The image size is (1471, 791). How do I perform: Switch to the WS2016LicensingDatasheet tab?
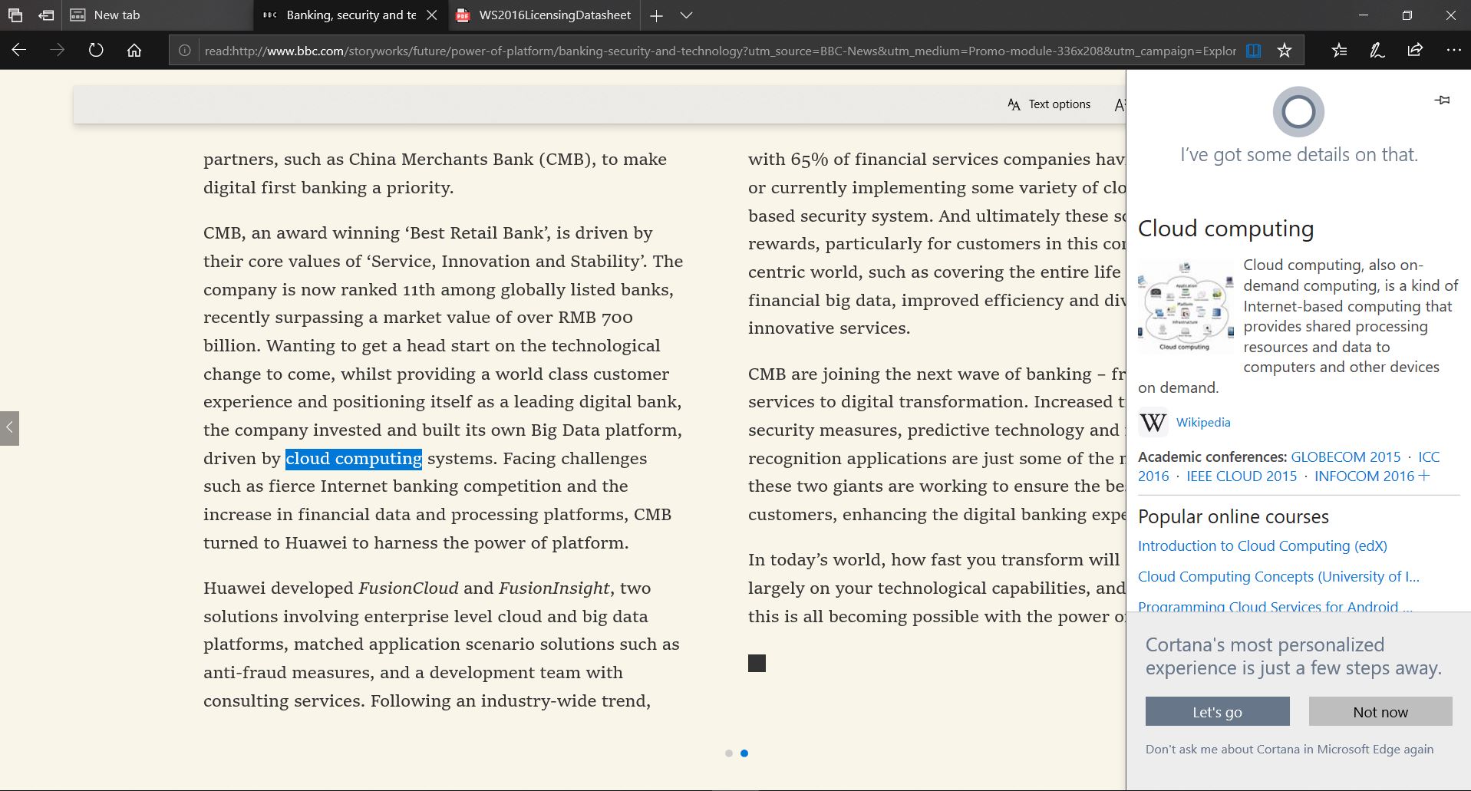[545, 15]
